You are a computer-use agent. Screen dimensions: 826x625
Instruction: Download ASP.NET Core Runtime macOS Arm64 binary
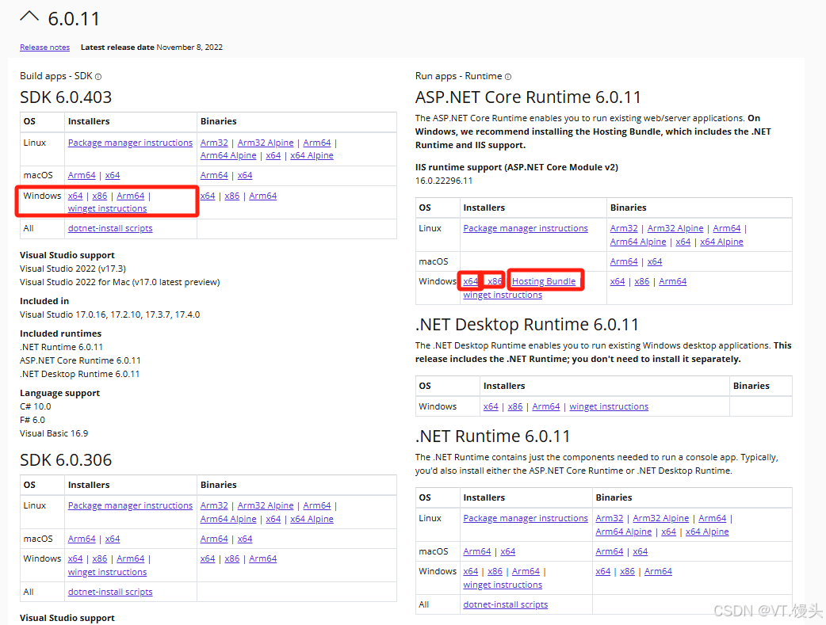pyautogui.click(x=624, y=261)
